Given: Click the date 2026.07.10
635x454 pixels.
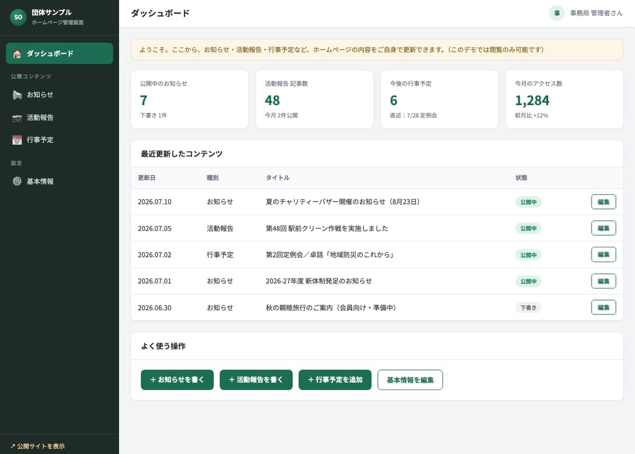Looking at the screenshot, I should pyautogui.click(x=155, y=202).
